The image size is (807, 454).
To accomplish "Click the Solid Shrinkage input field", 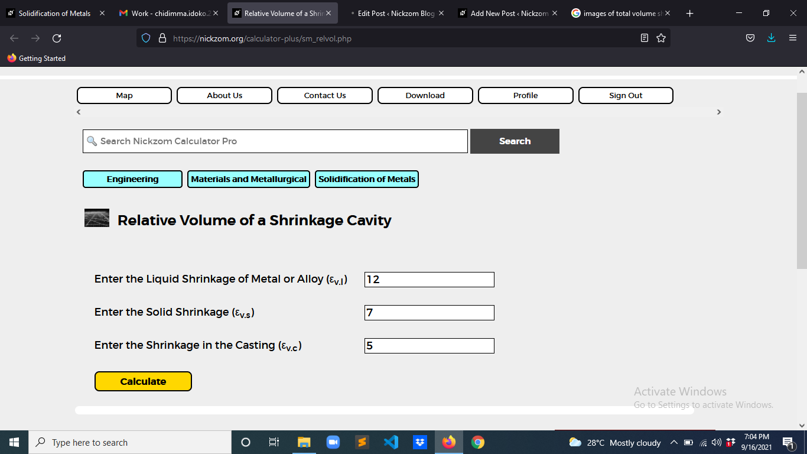I will click(429, 313).
